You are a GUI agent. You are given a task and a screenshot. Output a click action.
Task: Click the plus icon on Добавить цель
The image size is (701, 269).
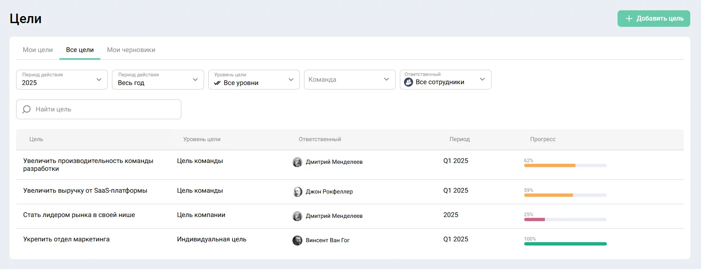click(629, 19)
